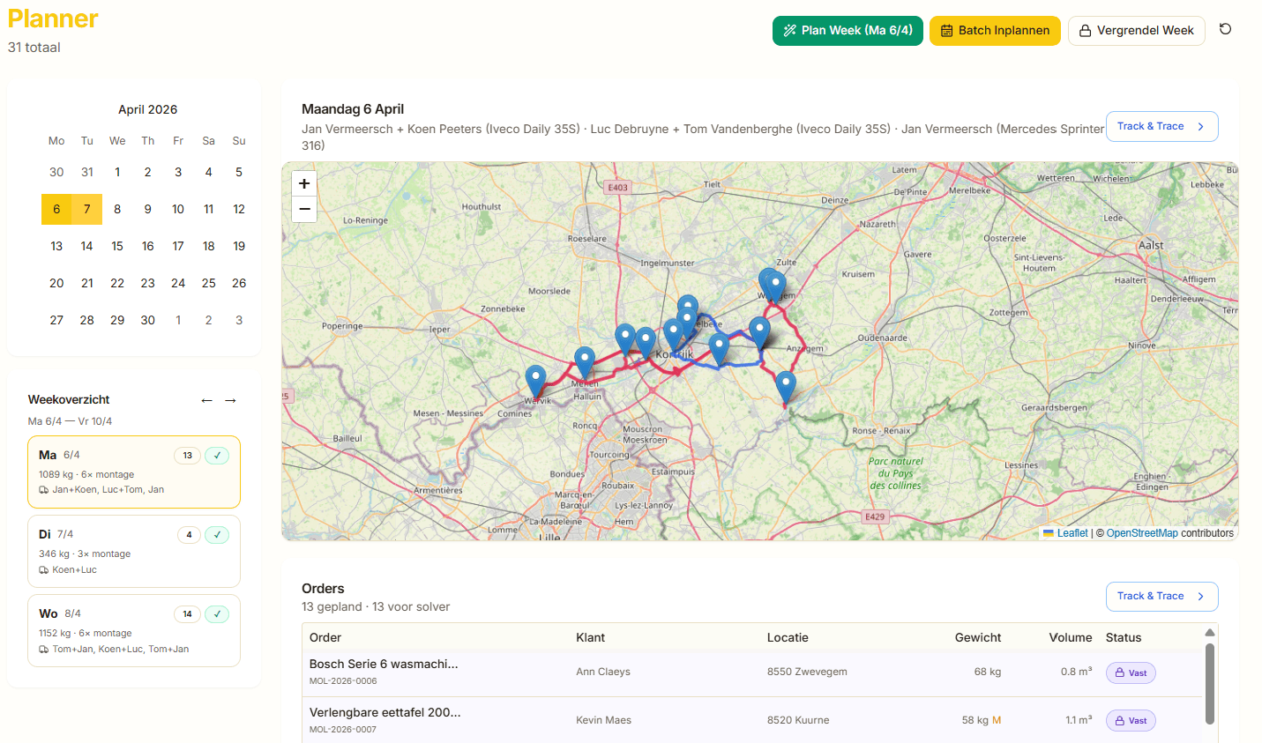
Task: Click the calendar icon on Batch Inplannen
Action: point(947,30)
